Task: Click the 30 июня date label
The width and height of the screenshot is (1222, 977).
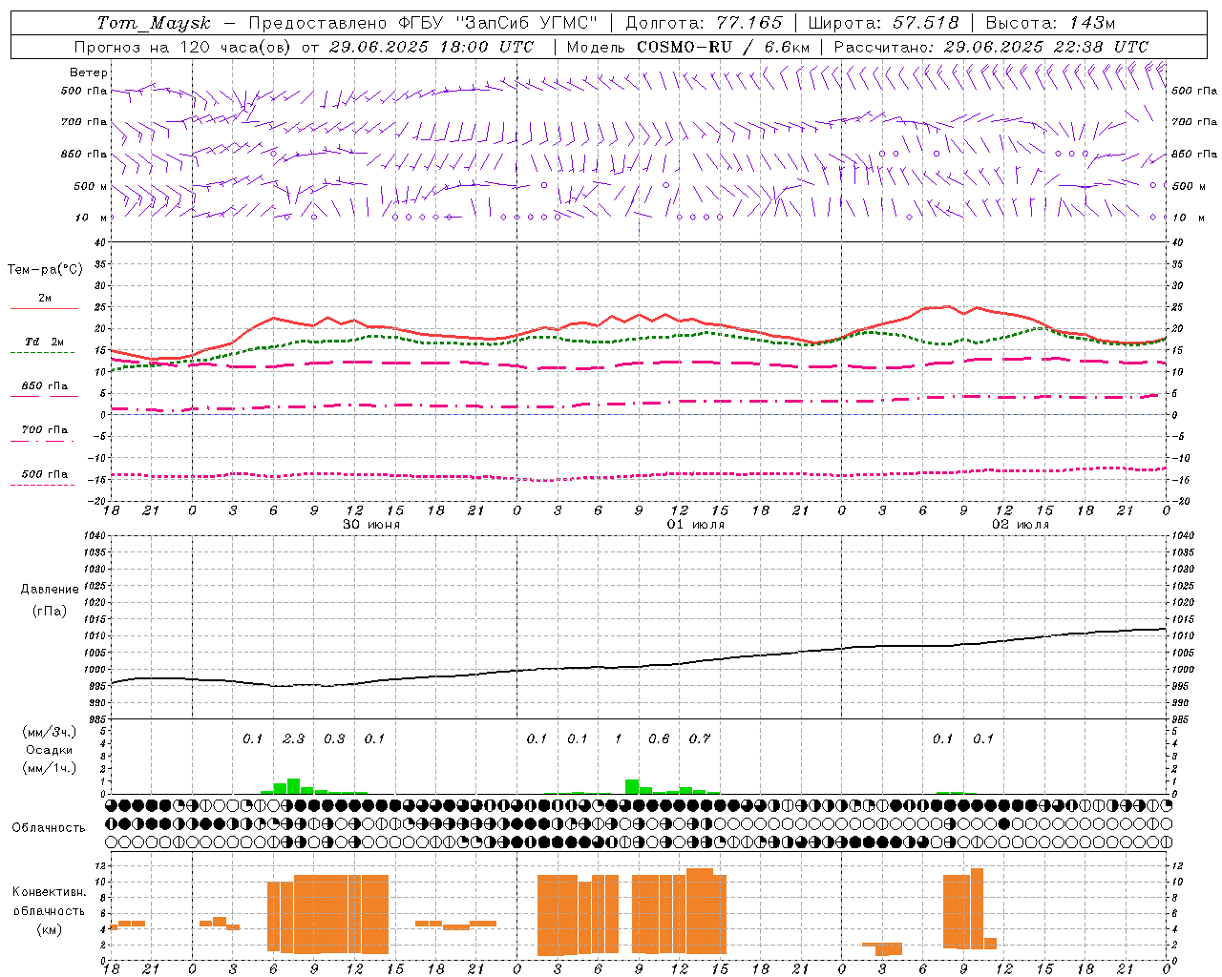Action: (371, 525)
